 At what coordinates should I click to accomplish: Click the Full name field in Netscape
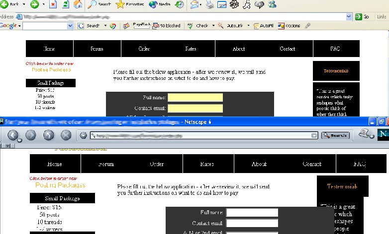(252, 213)
